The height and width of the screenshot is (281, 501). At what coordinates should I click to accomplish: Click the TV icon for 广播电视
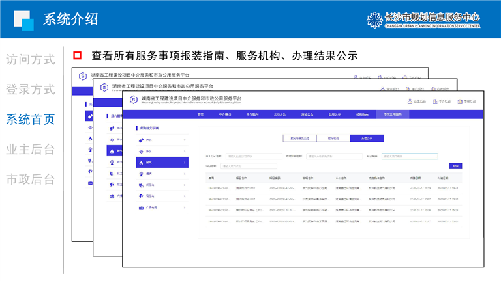[141, 207]
